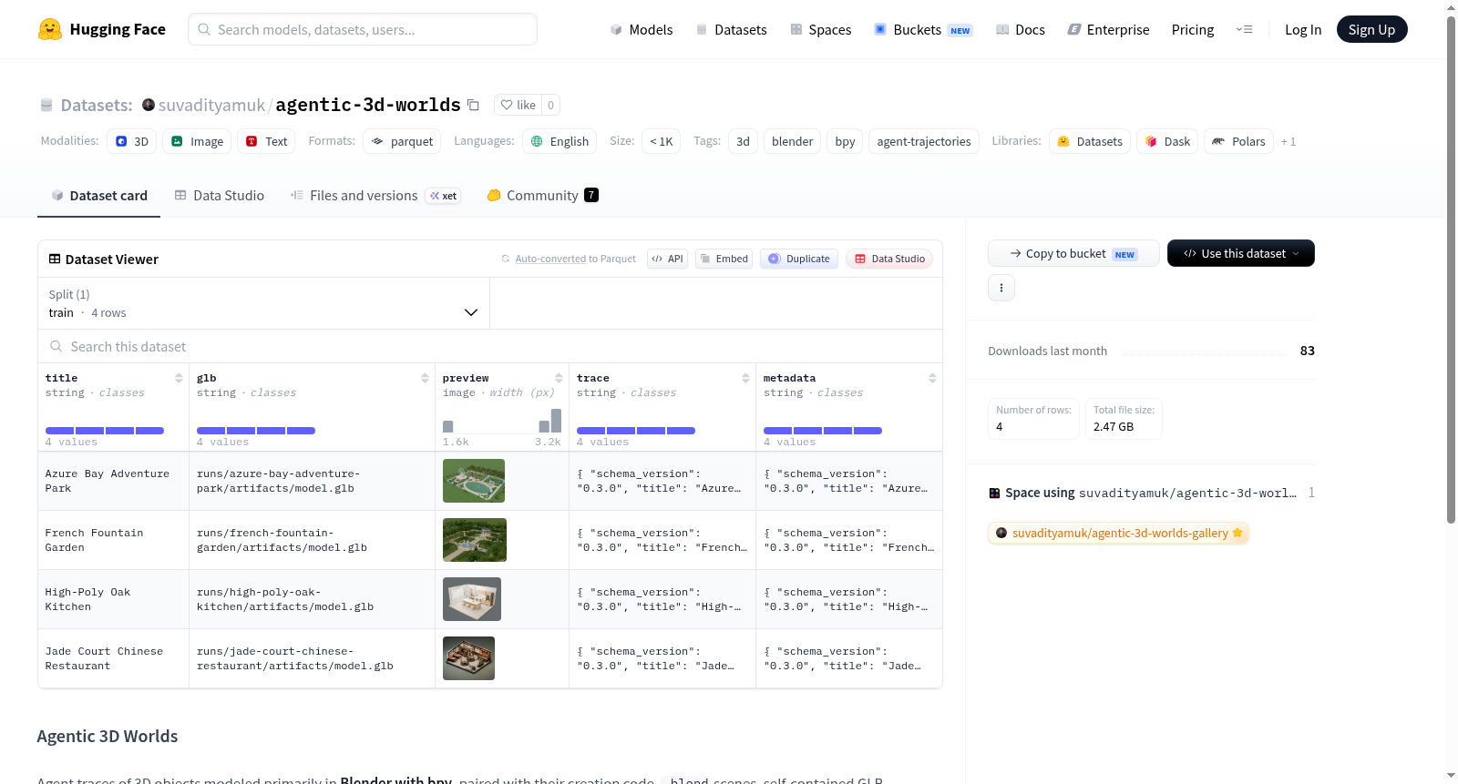
Task: Click the blender tag
Action: [792, 141]
